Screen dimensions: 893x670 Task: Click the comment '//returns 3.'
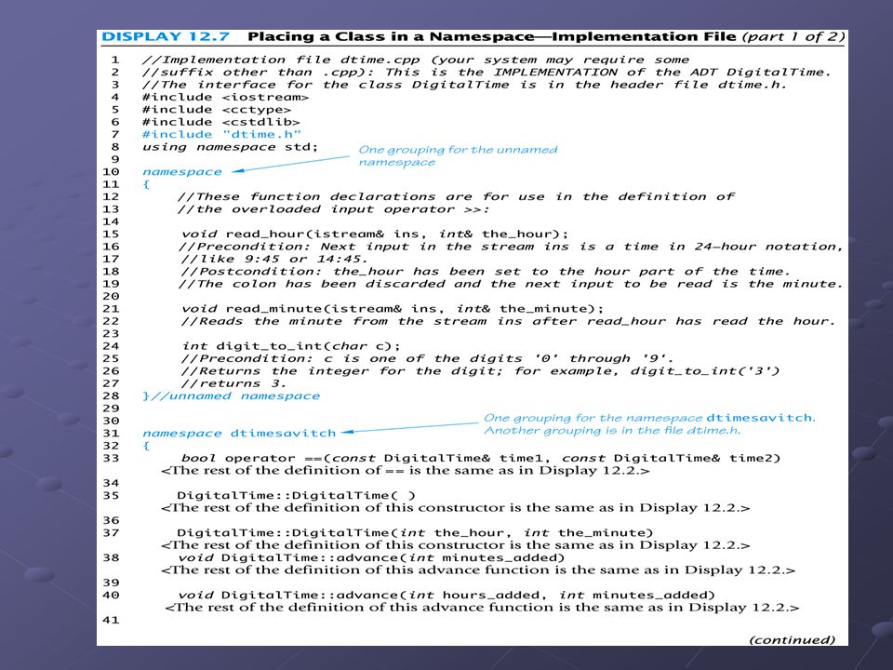point(233,384)
